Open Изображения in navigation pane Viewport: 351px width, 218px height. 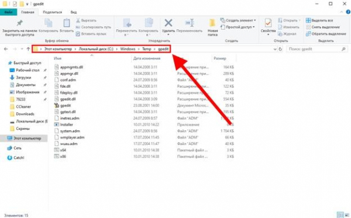click(27, 92)
